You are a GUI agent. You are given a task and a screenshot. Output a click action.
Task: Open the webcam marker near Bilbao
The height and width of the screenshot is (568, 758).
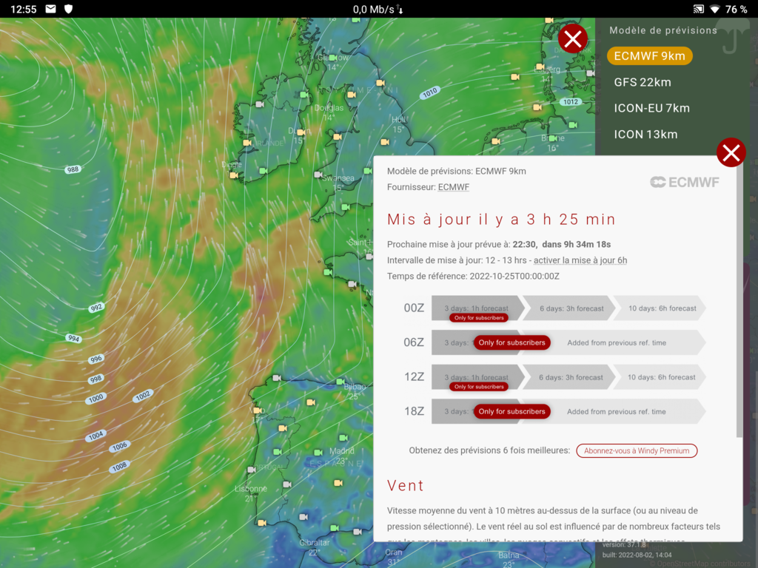[341, 382]
